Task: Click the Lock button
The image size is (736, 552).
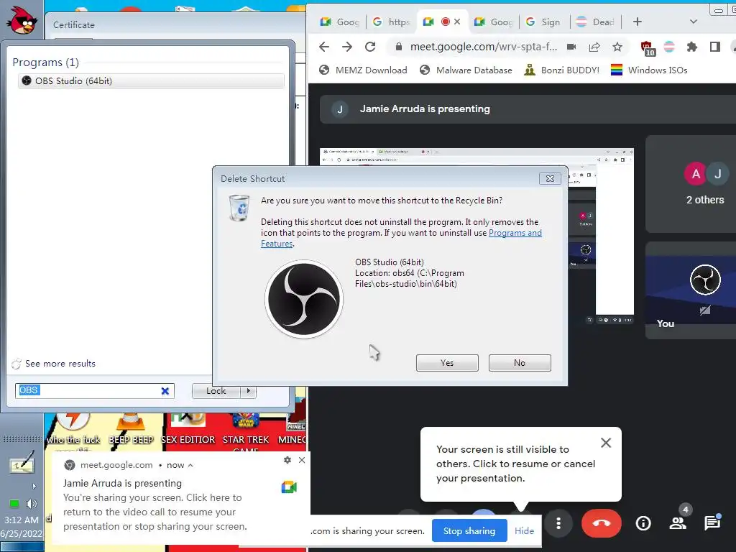Action: click(216, 391)
